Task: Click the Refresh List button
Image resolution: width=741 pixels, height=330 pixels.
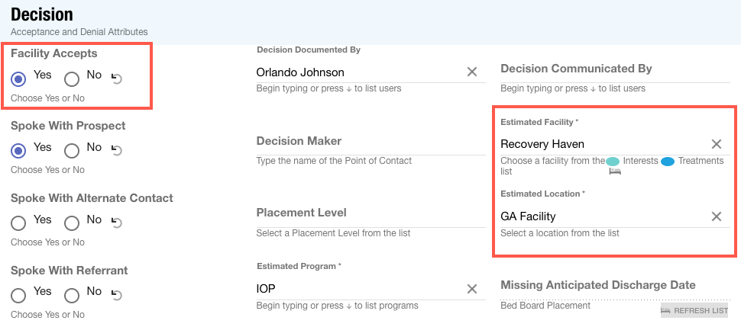Action: pyautogui.click(x=694, y=311)
